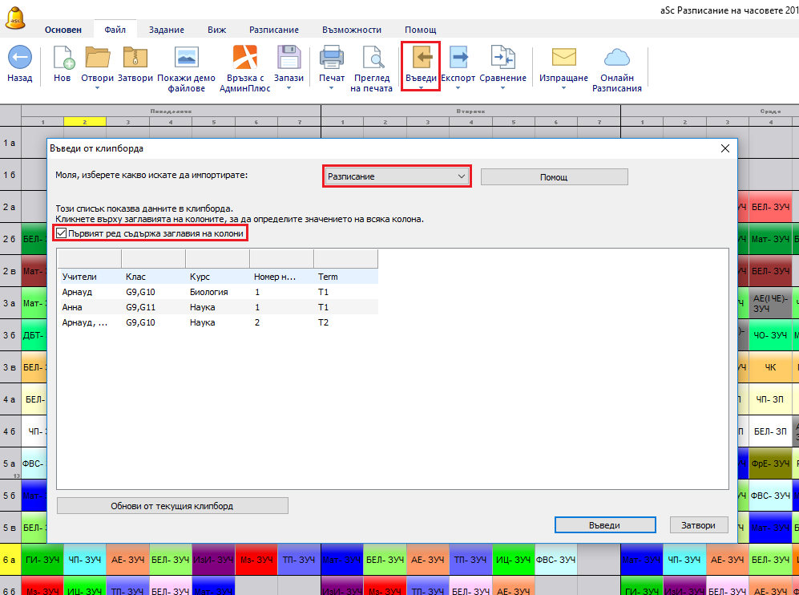
Task: Open Преглед на печата preview icon
Action: click(x=372, y=58)
